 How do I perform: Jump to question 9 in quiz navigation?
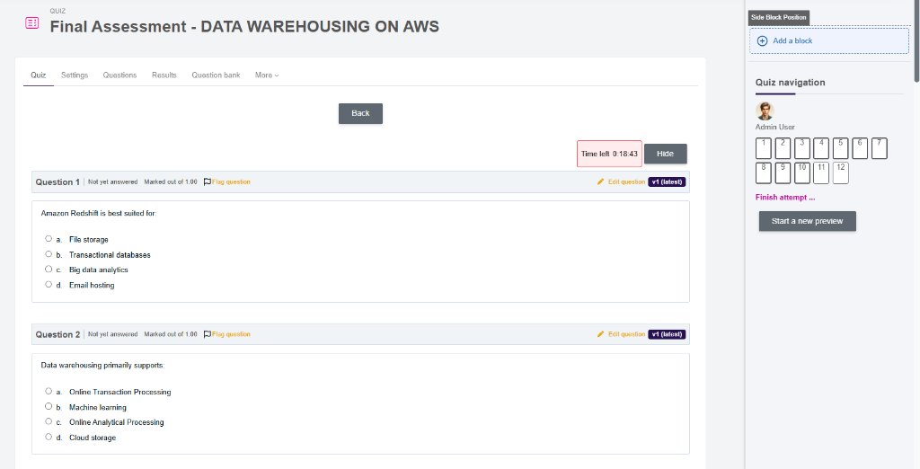783,173
